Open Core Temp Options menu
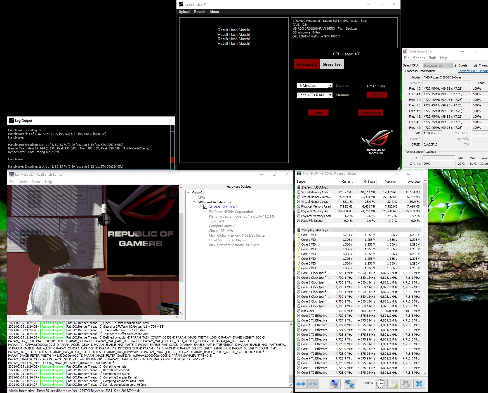Screen dimensions: 488x393 click(x=419, y=58)
